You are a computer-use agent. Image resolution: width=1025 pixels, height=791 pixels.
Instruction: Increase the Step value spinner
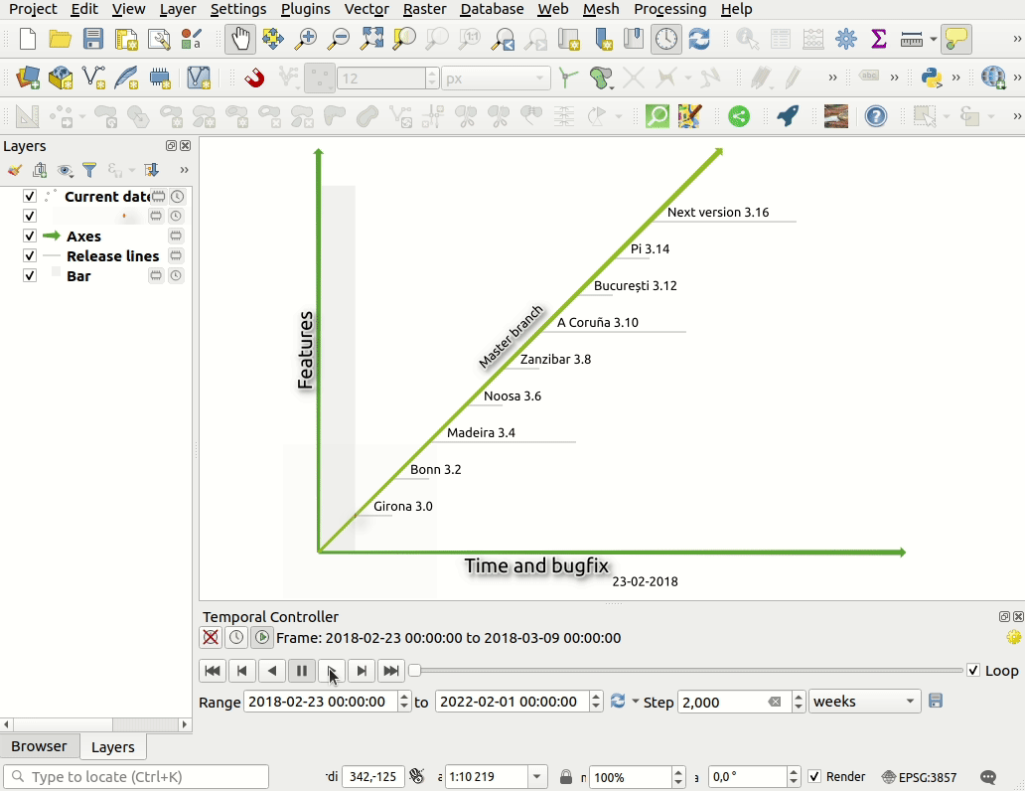[x=799, y=697]
